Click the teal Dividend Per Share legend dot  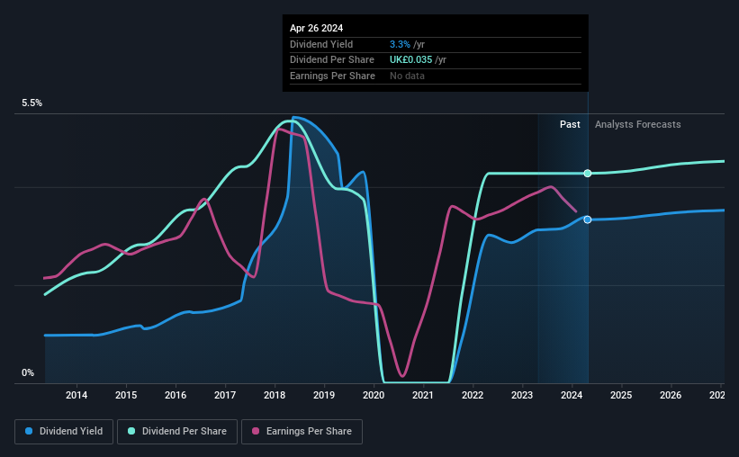tap(131, 431)
